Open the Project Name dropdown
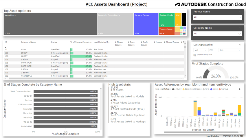Viewport: 246px width, 138px height. [x=217, y=17]
